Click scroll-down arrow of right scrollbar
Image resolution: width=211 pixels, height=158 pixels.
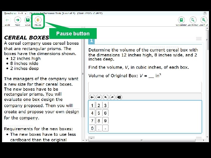click(207, 137)
